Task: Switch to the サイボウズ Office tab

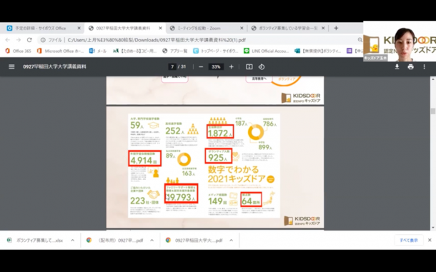Action: (x=44, y=28)
